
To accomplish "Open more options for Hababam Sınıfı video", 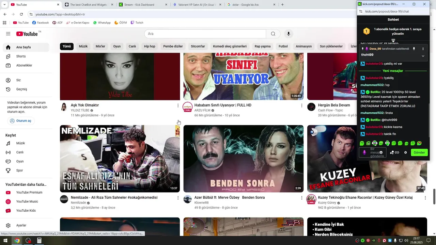I will click(301, 105).
